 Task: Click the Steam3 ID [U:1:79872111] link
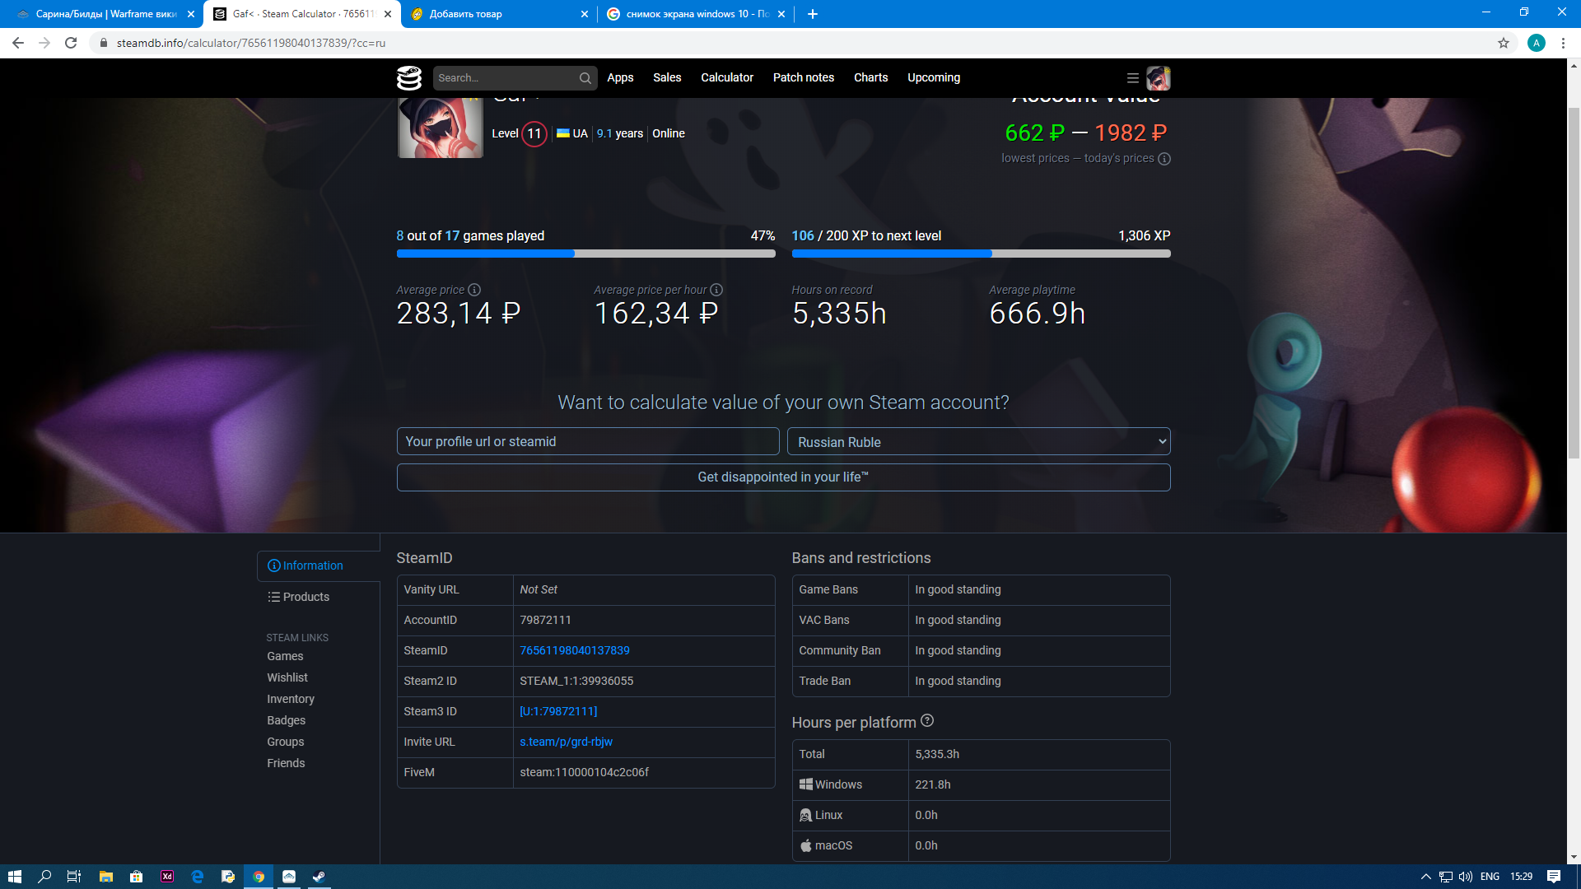558,711
